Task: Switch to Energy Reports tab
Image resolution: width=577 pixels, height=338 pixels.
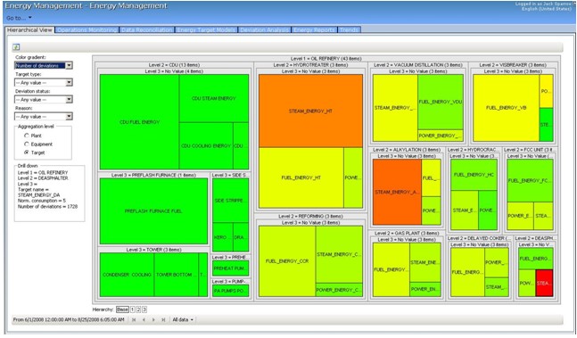Action: click(x=314, y=29)
